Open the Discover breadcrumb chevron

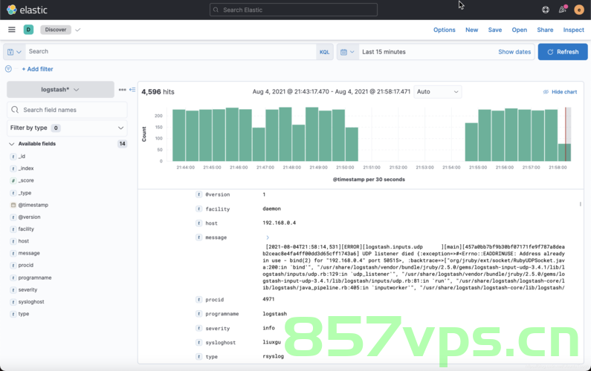77,30
